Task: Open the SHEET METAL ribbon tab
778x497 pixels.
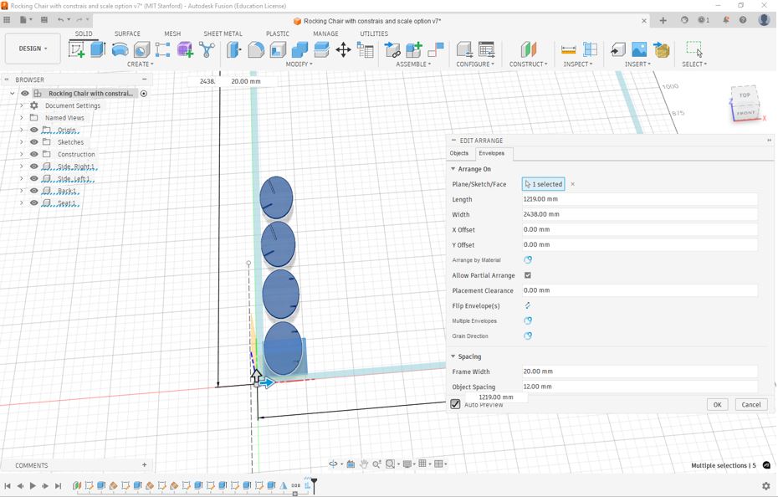Action: [x=223, y=34]
